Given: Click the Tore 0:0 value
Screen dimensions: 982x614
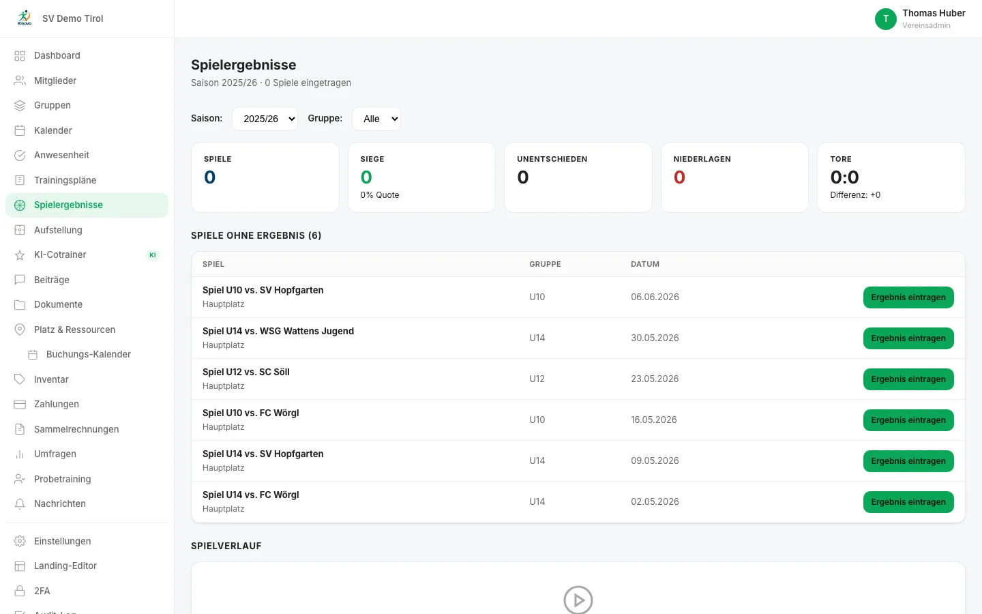Looking at the screenshot, I should 844,177.
